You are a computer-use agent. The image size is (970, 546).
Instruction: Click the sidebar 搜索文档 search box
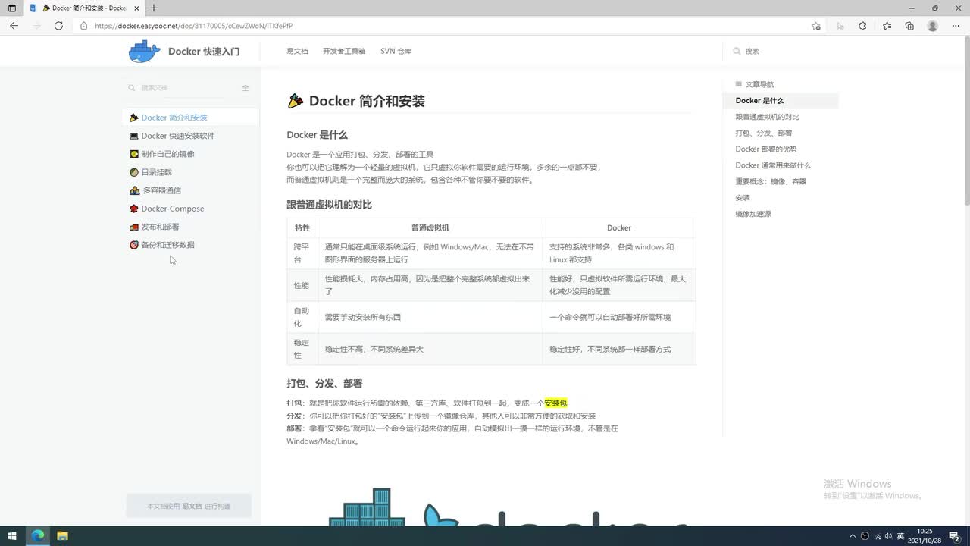182,88
